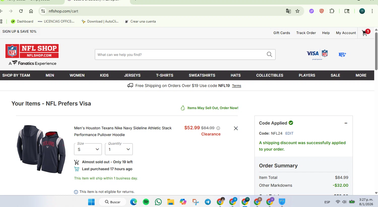Open the Collectibles menu
This screenshot has height=207, width=378.
[270, 75]
